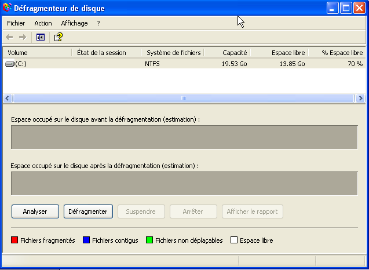Click the avant la défragmentation label
The width and height of the screenshot is (369, 270).
point(105,119)
